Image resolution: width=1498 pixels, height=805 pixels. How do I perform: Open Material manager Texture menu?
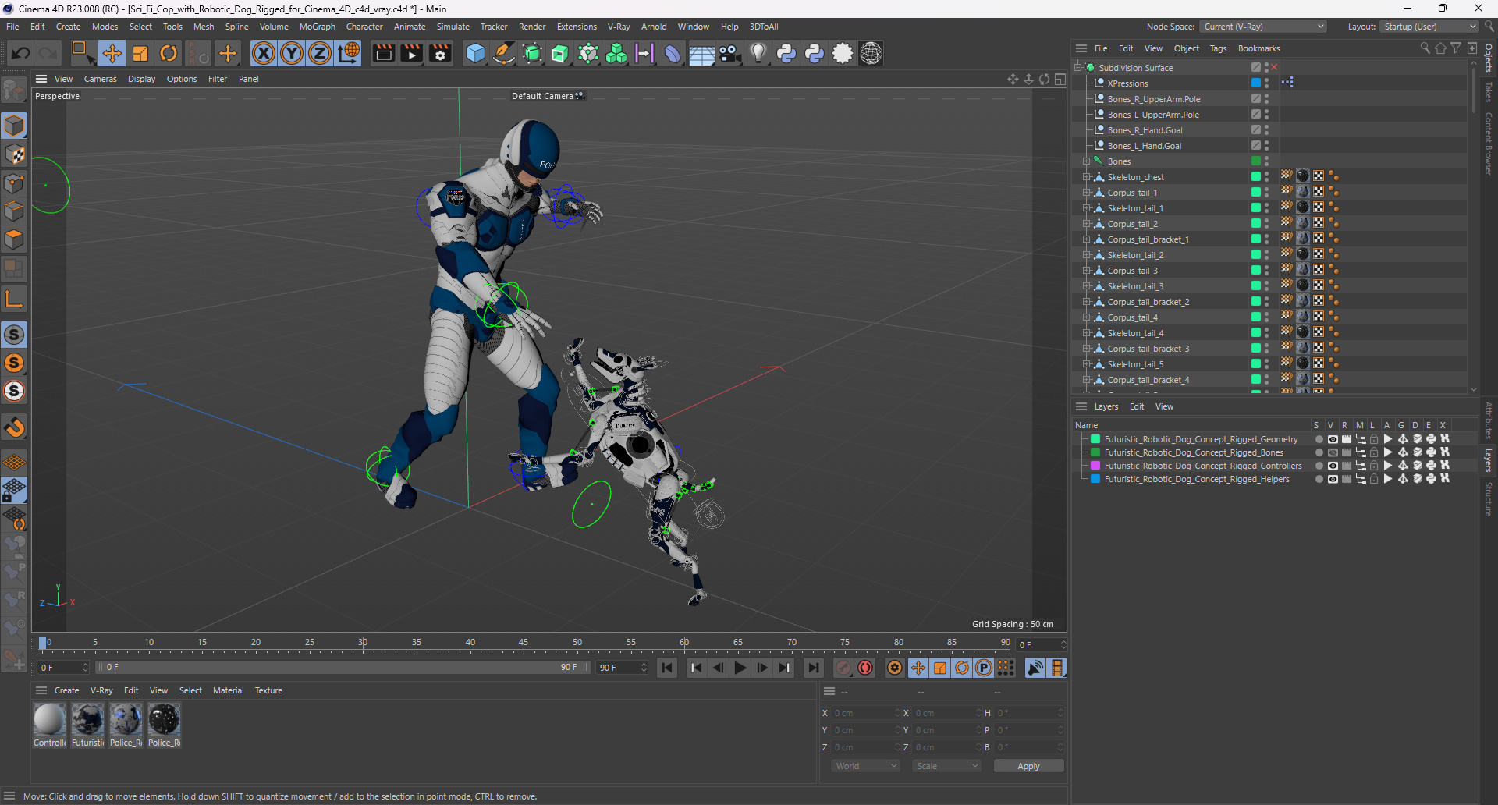268,690
